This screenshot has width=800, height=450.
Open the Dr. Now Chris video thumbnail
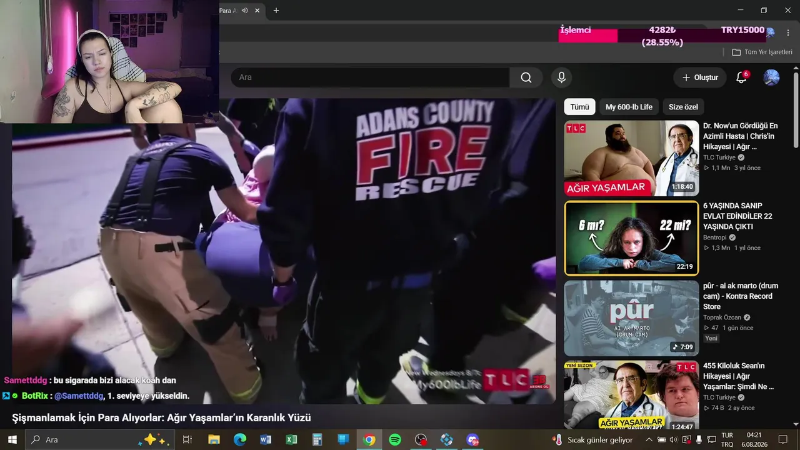pos(632,158)
